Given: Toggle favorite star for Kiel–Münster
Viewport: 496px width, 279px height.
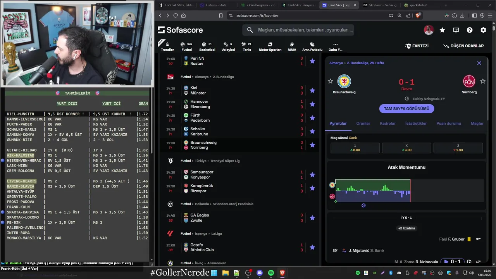Looking at the screenshot, I should point(312,90).
